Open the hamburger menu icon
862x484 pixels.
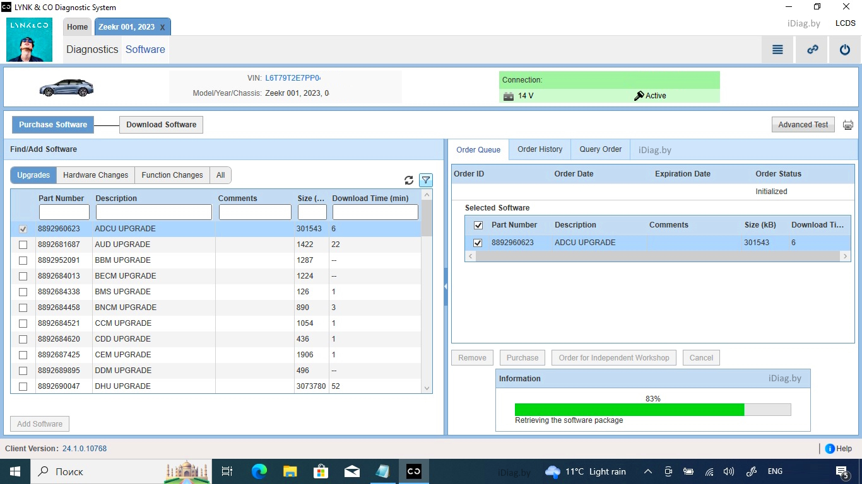pos(777,50)
